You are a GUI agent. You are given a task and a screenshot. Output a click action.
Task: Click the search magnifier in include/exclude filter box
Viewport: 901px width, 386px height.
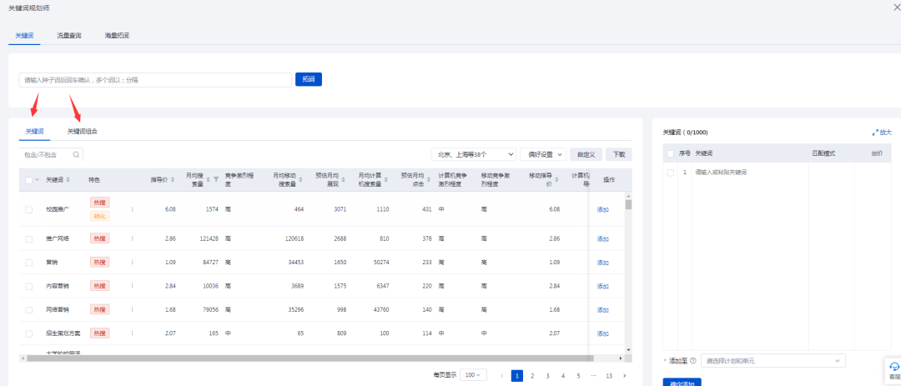pos(76,154)
